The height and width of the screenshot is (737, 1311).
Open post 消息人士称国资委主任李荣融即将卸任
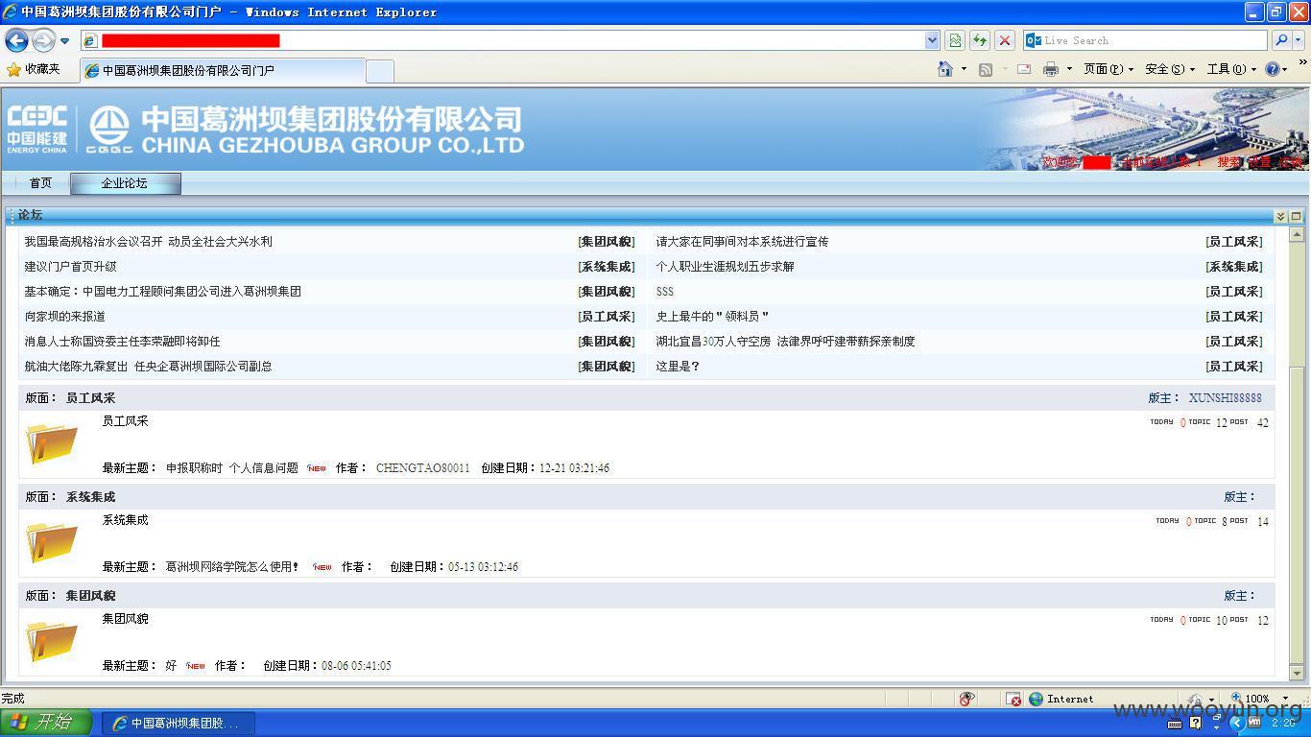click(x=122, y=342)
